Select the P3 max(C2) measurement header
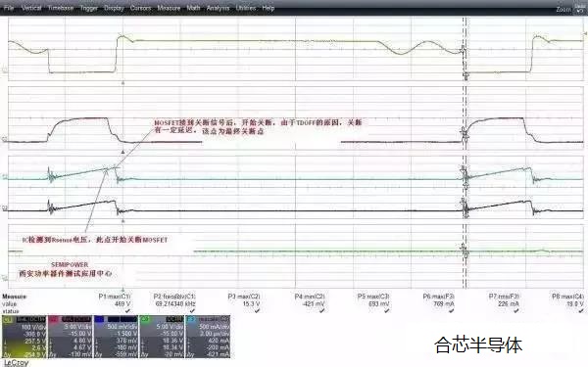The image size is (588, 367). pyautogui.click(x=243, y=297)
